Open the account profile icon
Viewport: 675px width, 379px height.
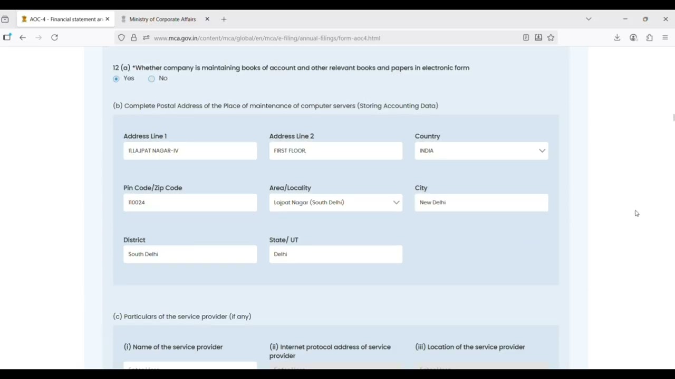pyautogui.click(x=633, y=38)
